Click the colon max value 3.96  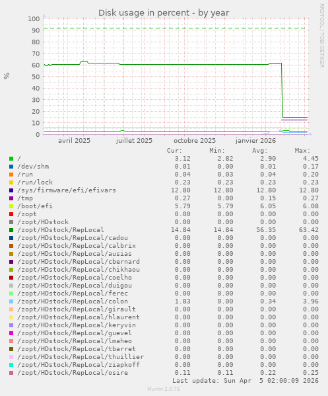pos(311,301)
